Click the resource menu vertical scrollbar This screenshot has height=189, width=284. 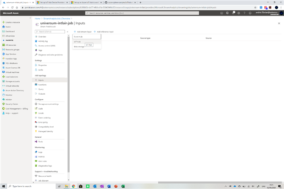pyautogui.click(x=68, y=104)
